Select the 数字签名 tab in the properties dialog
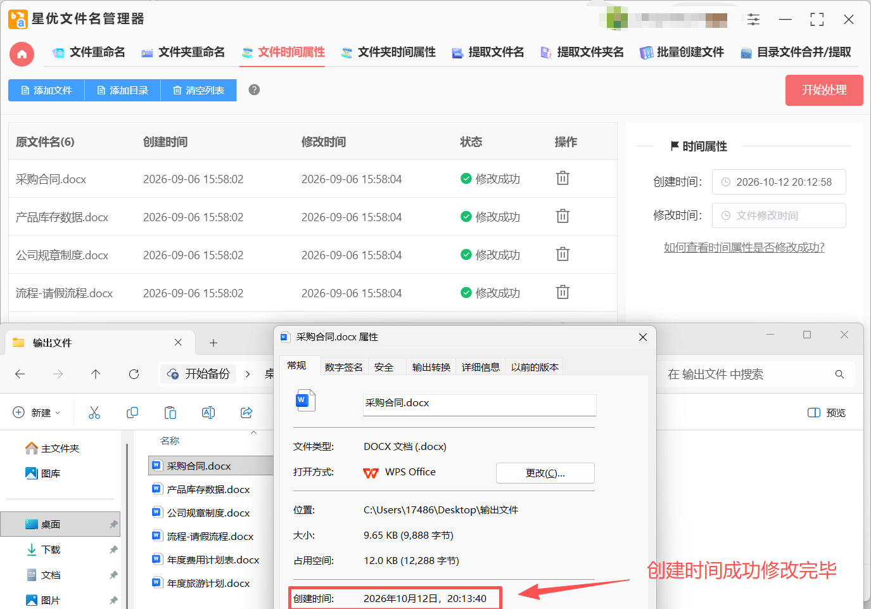The width and height of the screenshot is (871, 609). point(344,367)
